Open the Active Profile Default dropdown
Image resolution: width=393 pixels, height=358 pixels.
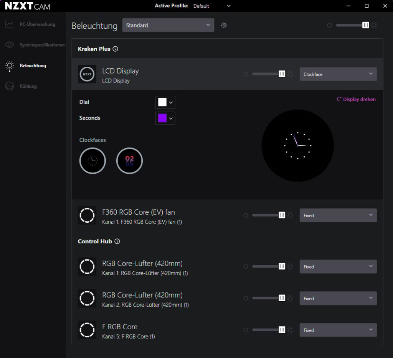pyautogui.click(x=212, y=6)
